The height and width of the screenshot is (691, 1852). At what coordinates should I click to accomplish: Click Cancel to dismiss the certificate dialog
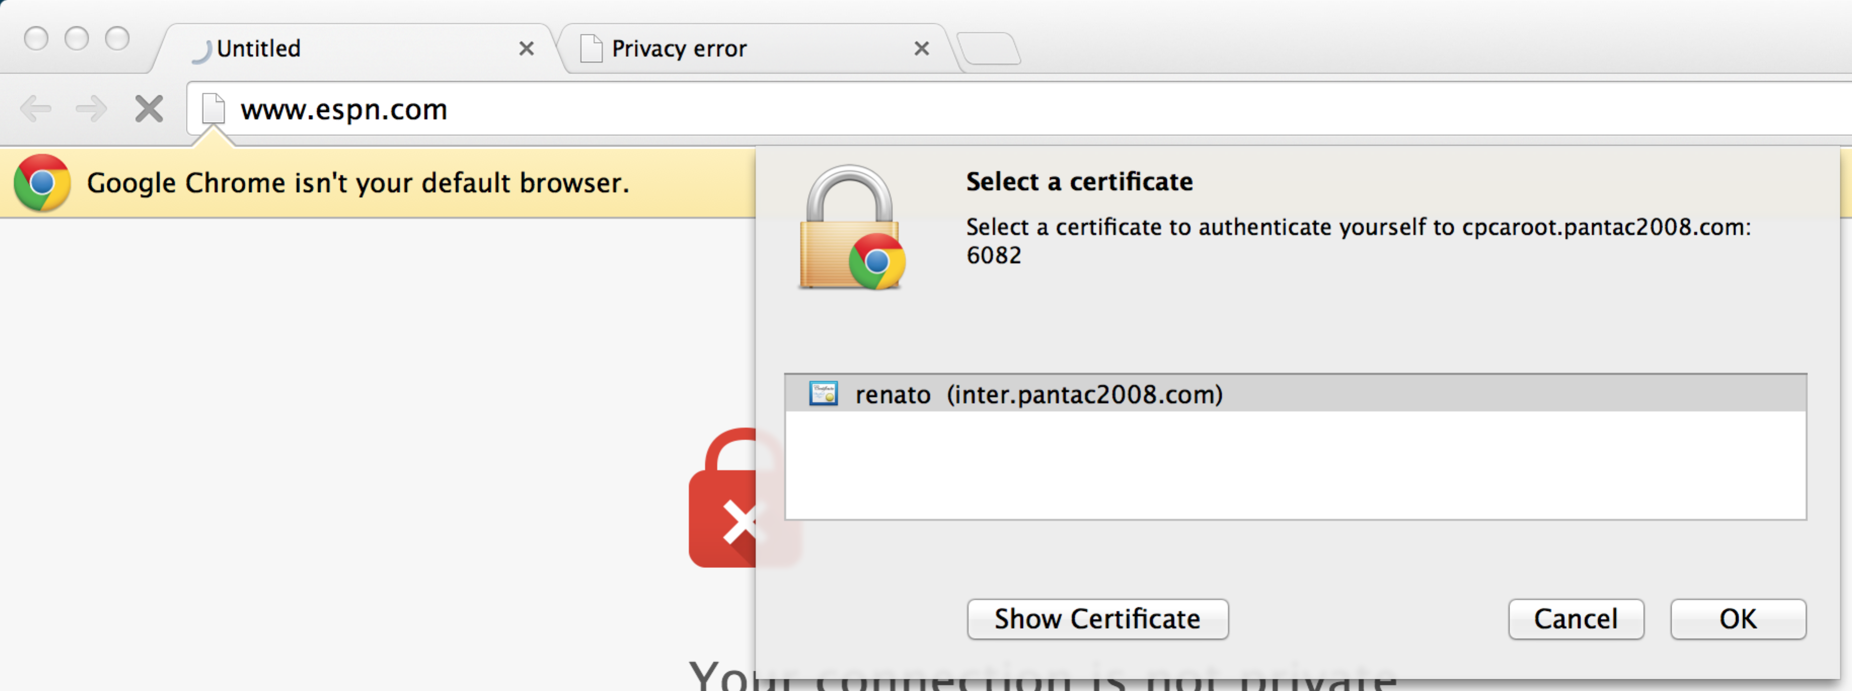(x=1576, y=619)
